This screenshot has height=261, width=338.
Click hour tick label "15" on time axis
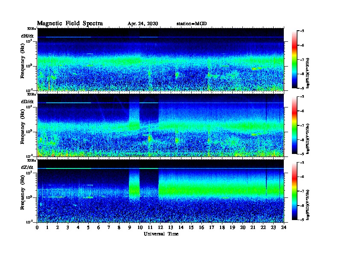coord(191,228)
